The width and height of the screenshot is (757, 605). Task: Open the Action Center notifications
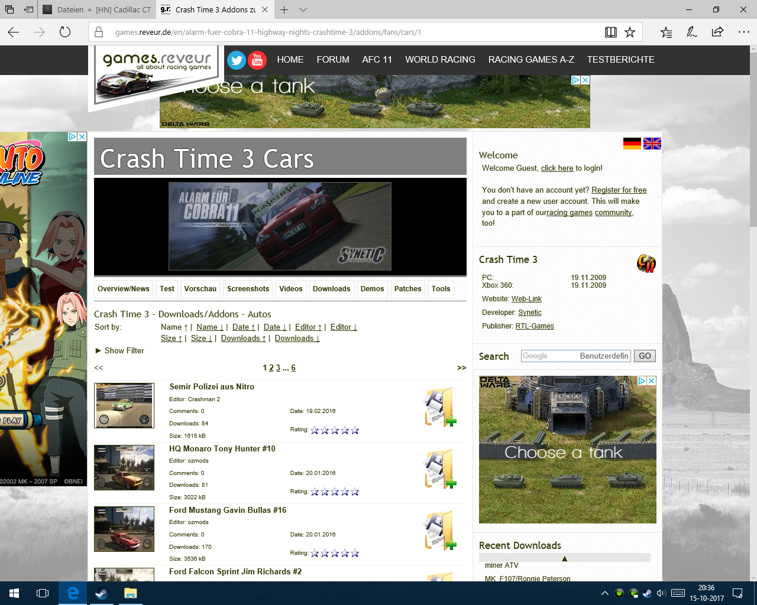(x=737, y=593)
